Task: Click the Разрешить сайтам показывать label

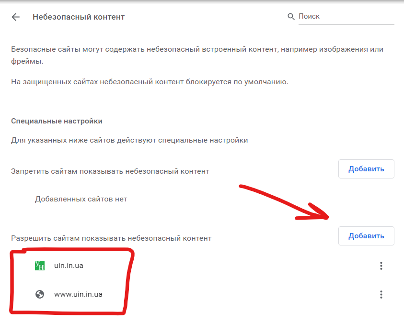Action: pos(111,238)
